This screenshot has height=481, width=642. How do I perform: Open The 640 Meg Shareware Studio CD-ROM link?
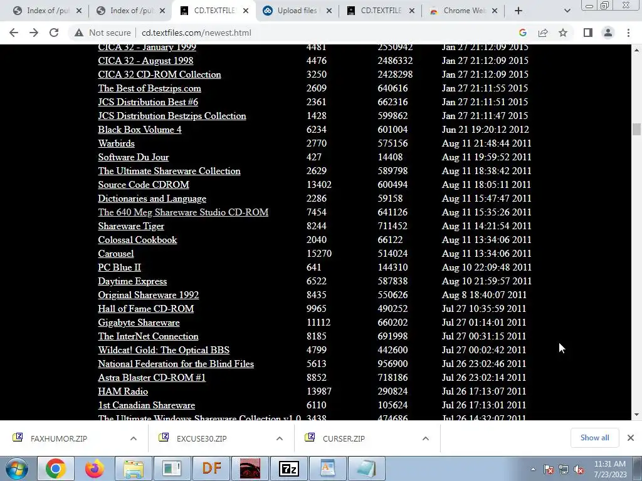[183, 212]
